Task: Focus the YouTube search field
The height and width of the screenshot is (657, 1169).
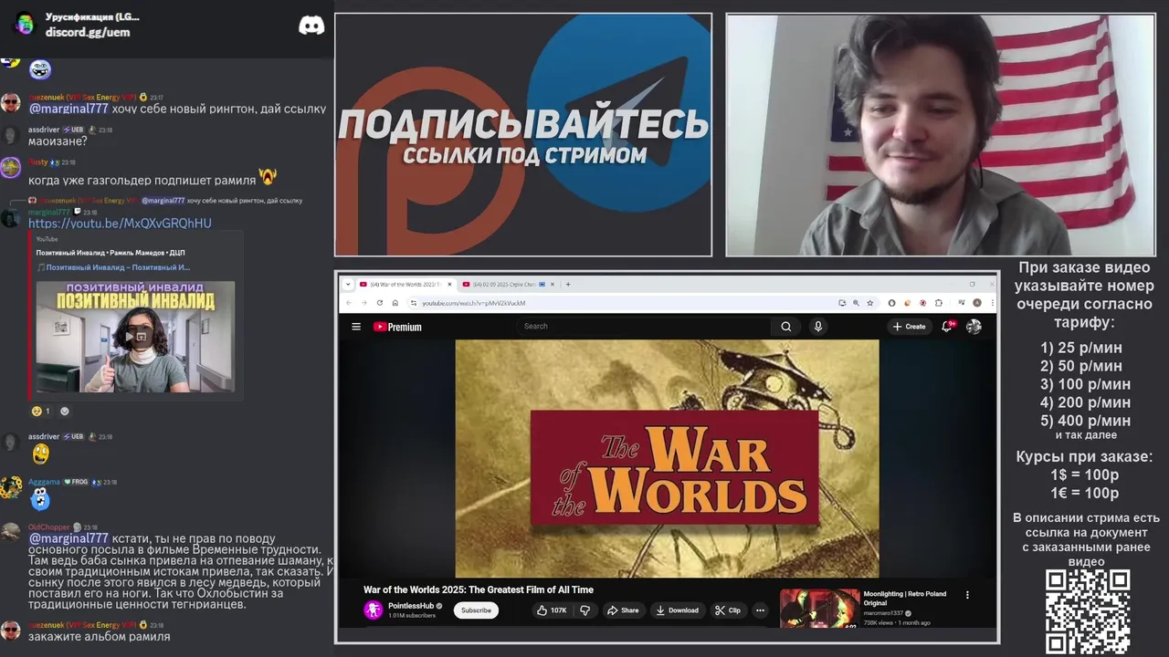Action: (x=644, y=327)
